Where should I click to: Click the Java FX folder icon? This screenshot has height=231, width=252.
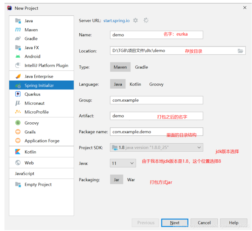point(18,48)
